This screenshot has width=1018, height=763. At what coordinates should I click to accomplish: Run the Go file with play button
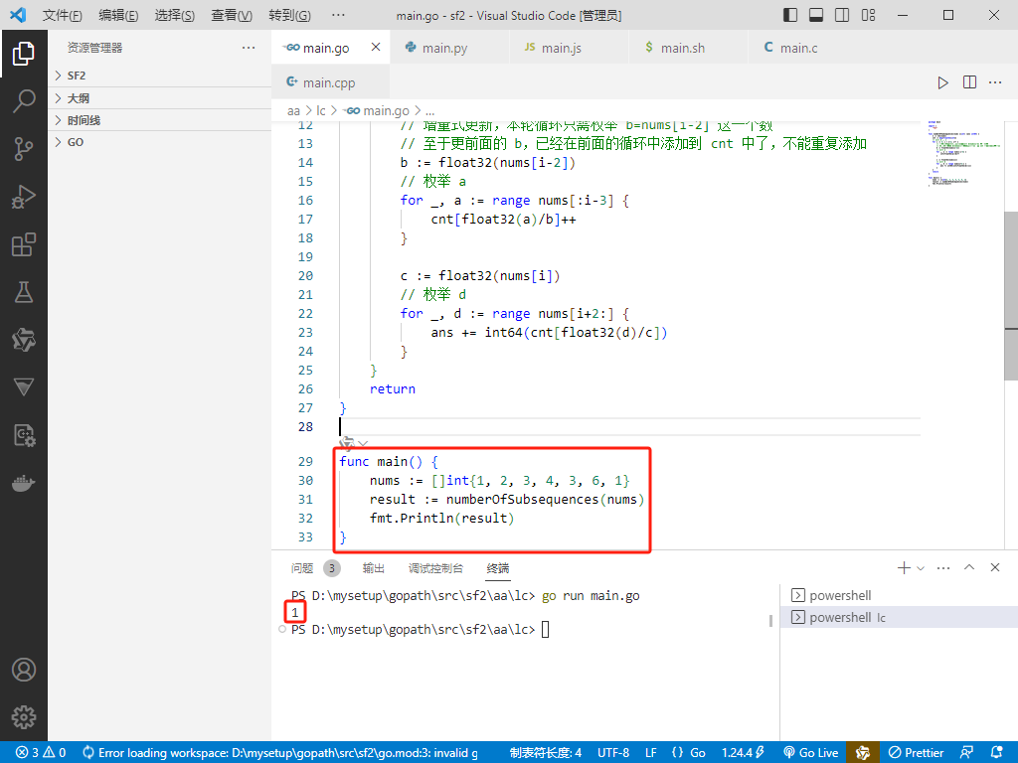pyautogui.click(x=942, y=82)
